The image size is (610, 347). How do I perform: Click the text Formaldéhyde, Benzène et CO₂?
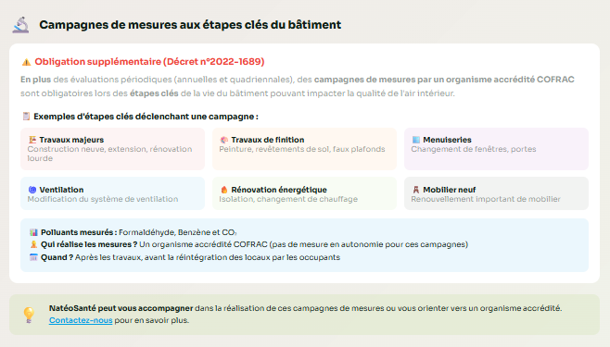click(x=177, y=232)
